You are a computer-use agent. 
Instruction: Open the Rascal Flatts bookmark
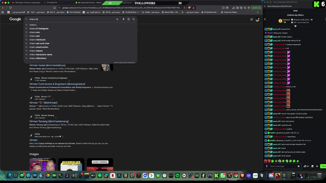point(170,12)
